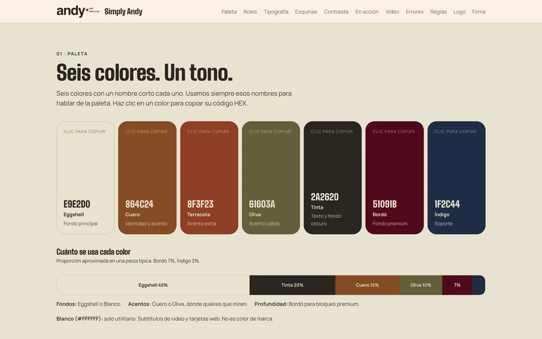Open the Roles nav link
This screenshot has height=339, width=542.
pyautogui.click(x=250, y=12)
